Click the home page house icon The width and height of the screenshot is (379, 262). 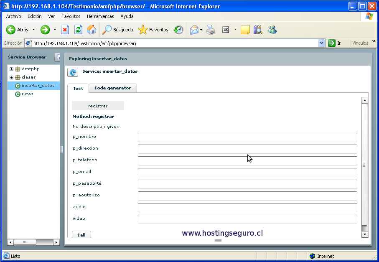(92, 30)
